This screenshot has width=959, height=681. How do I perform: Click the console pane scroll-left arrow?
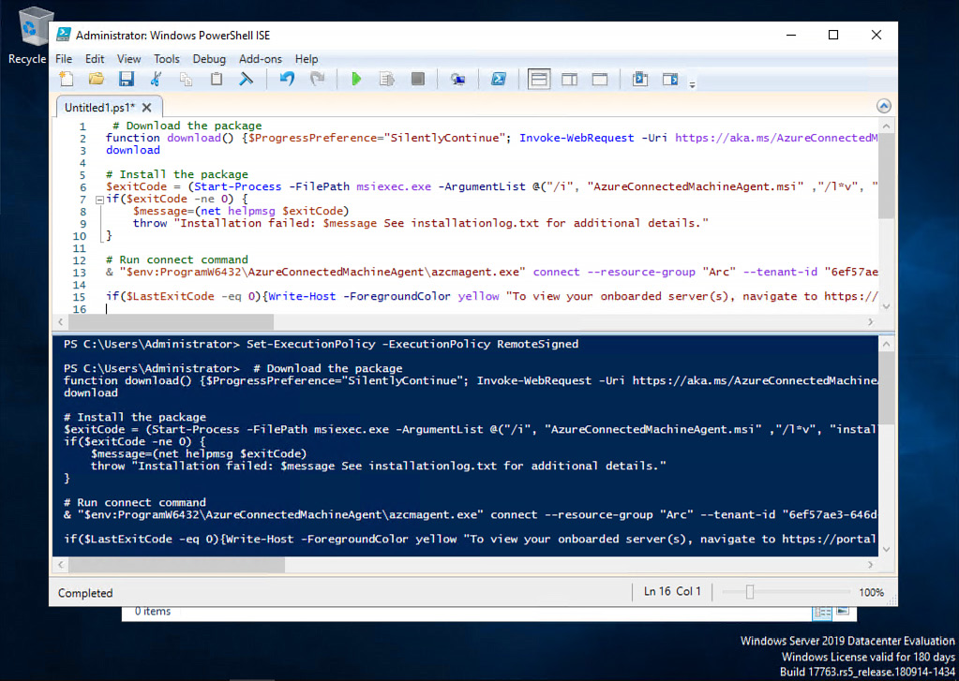coord(61,565)
